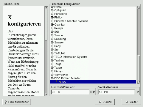Select the Sun label
The image size is (143, 107).
click(57, 50)
